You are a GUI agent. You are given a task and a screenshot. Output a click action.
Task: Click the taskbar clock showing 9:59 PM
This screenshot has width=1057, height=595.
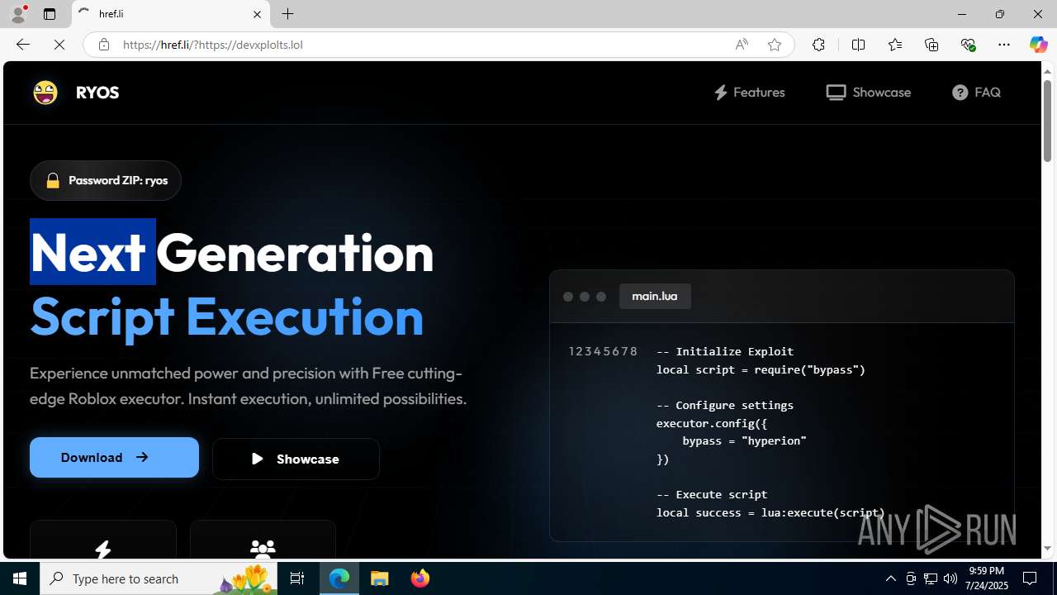coord(988,578)
